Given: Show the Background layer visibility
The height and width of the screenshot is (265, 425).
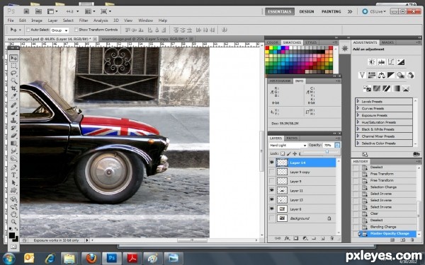Looking at the screenshot, I should [271, 218].
